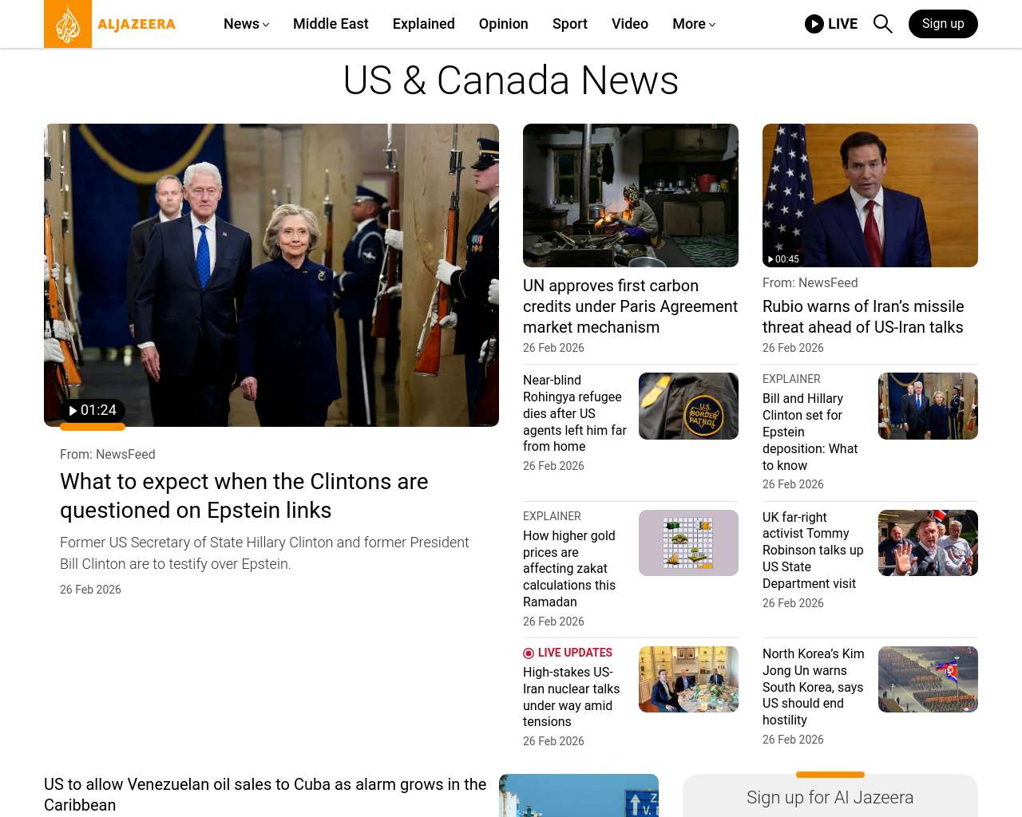Open the search magnifier icon
The width and height of the screenshot is (1022, 817).
(882, 24)
